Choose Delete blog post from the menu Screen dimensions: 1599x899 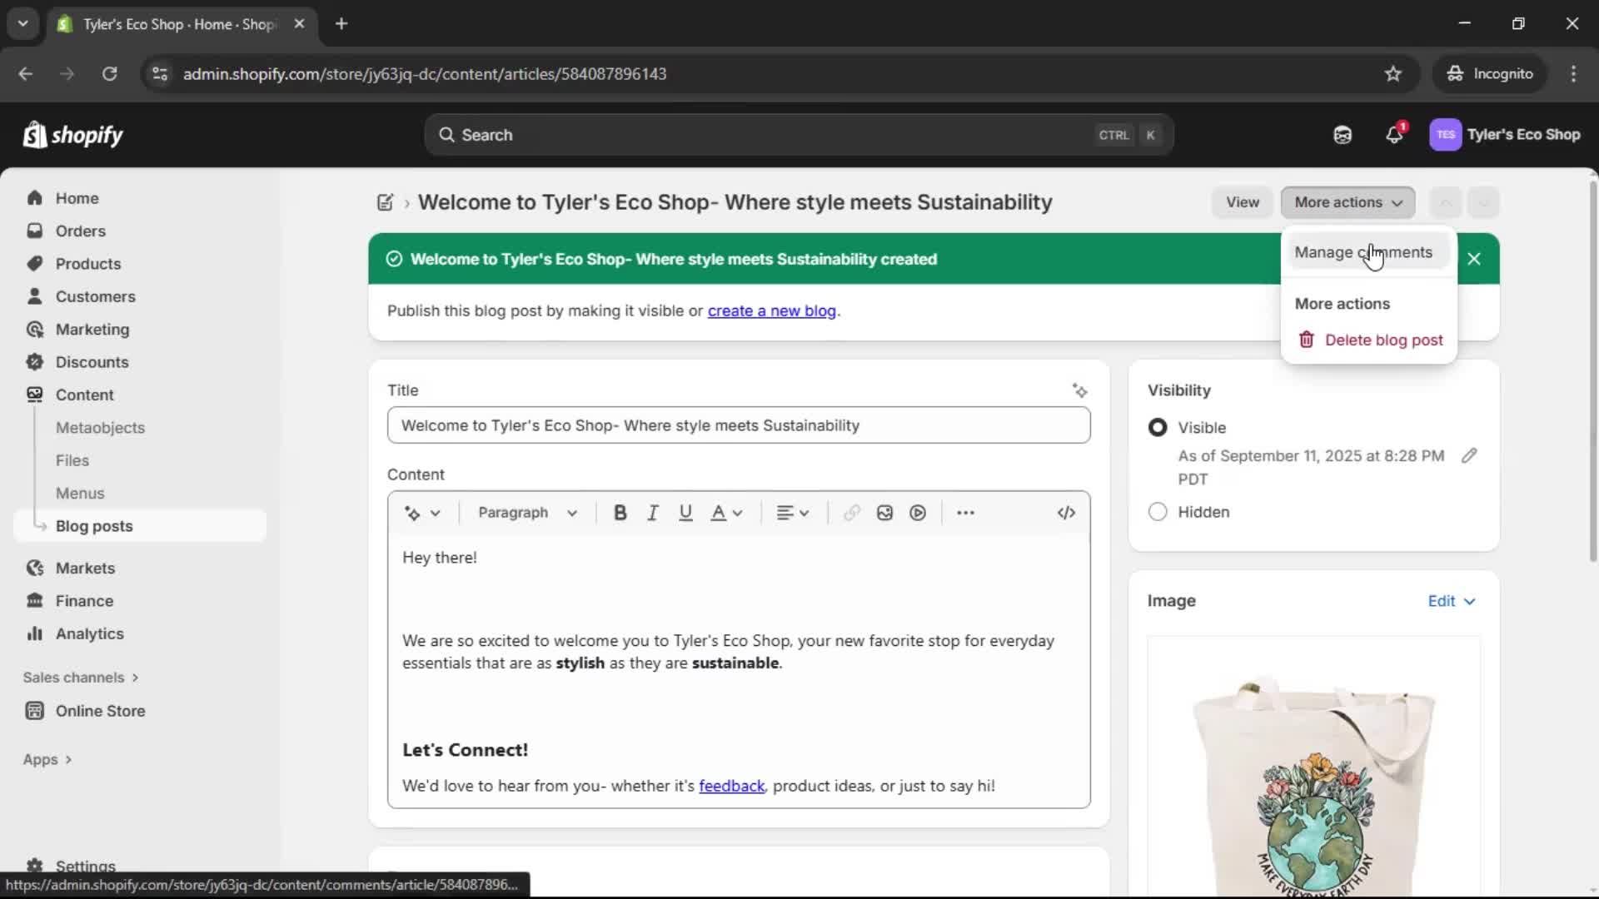tap(1382, 340)
